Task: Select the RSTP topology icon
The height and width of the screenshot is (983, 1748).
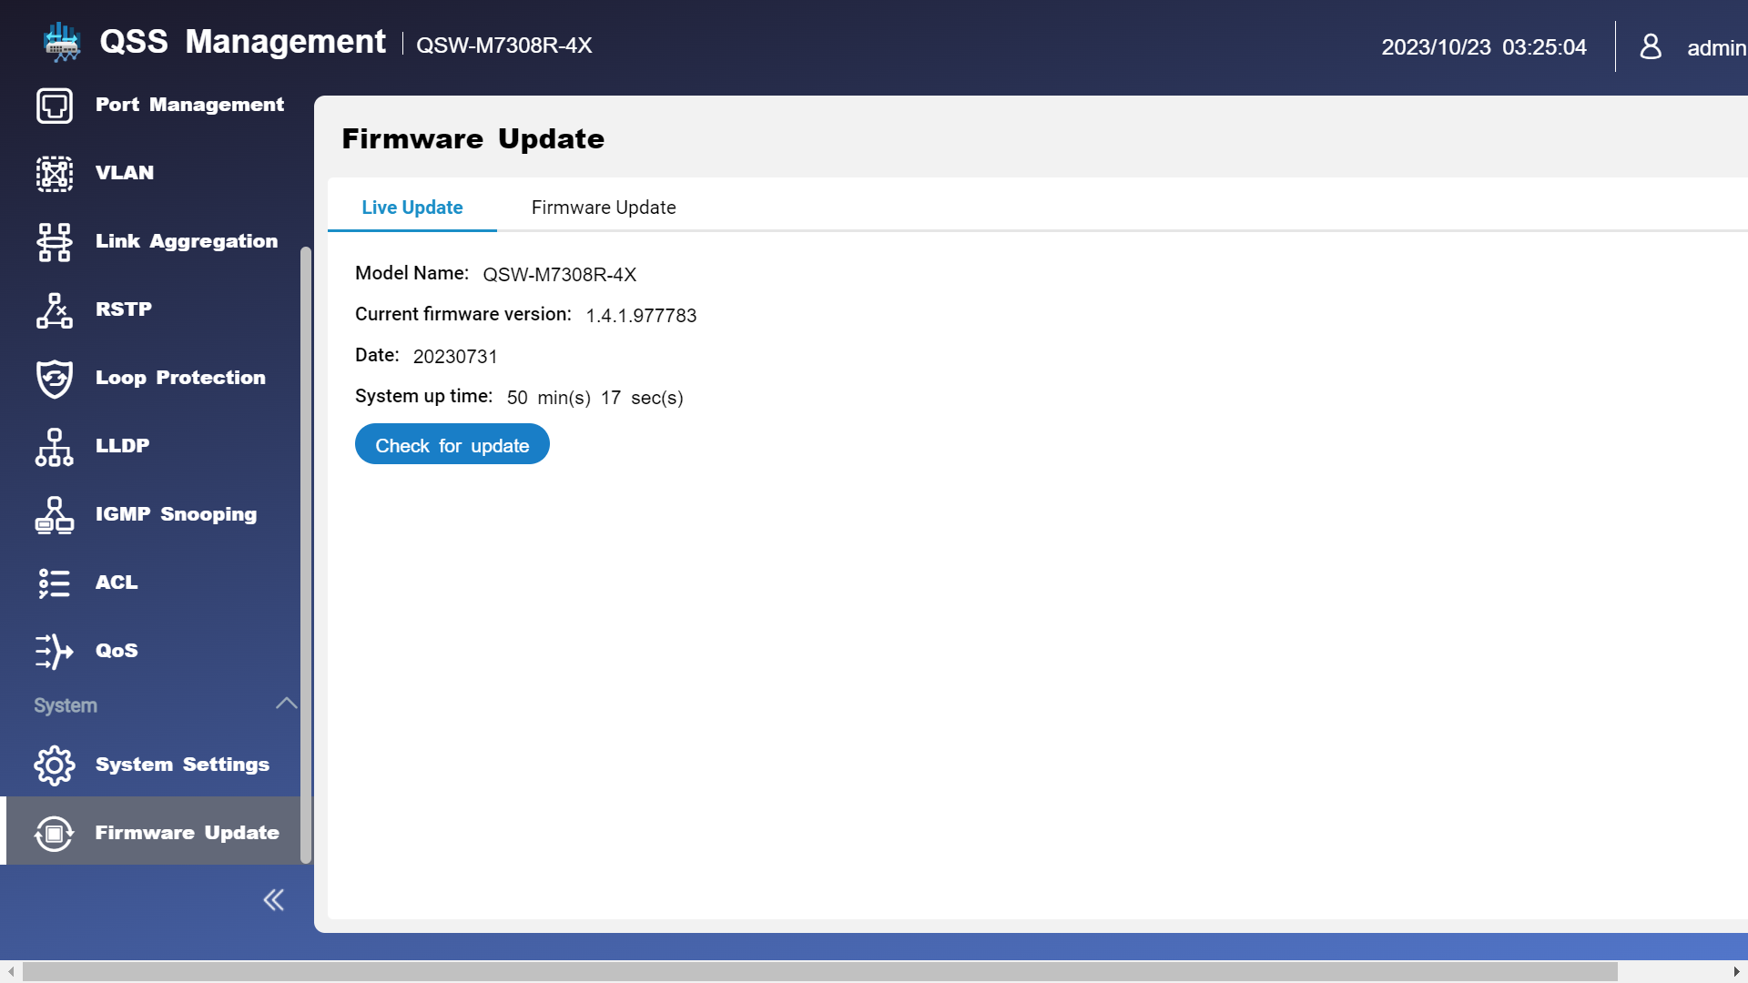Action: tap(54, 310)
